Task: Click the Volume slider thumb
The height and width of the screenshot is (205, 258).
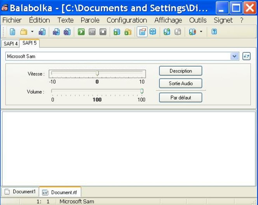Action: point(142,91)
